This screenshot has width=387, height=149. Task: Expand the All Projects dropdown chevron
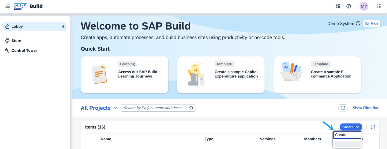[x=115, y=108]
